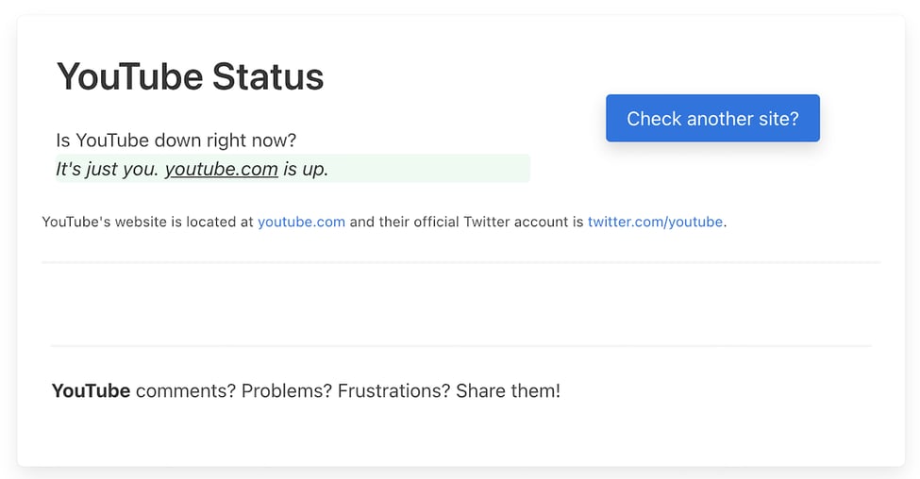Click the italic "is up." status text
Viewport: 920px width, 479px height.
(306, 170)
